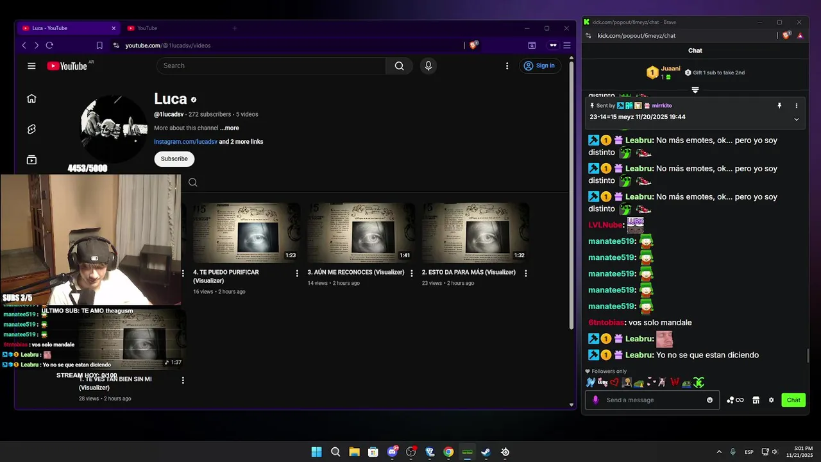
Task: Open a new tab in the YouTube window
Action: click(x=235, y=28)
